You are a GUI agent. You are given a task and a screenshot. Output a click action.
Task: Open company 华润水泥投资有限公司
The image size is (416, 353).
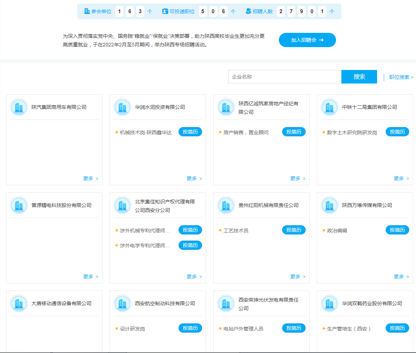click(160, 107)
